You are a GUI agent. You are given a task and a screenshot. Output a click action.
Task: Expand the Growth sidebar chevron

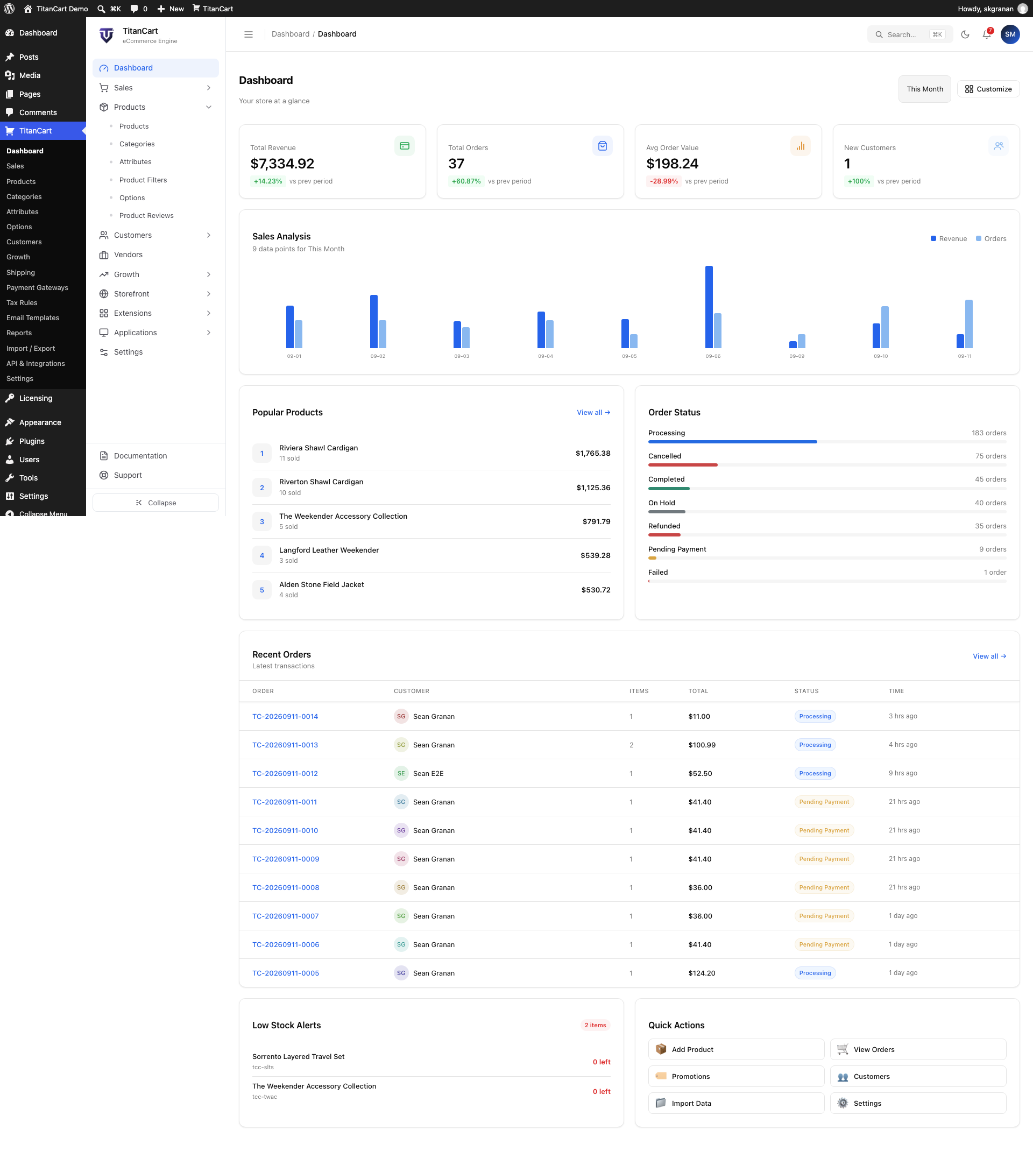click(209, 274)
